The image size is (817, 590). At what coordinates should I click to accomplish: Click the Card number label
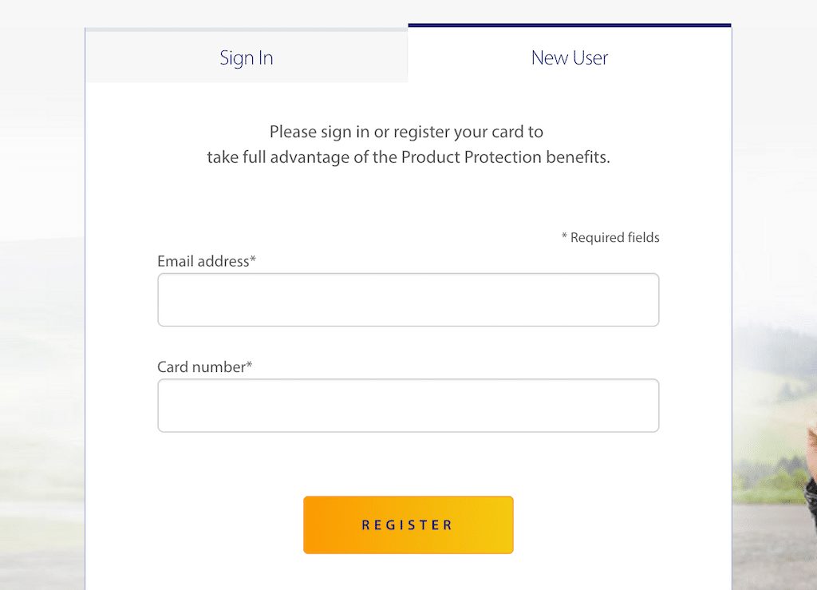pos(204,367)
